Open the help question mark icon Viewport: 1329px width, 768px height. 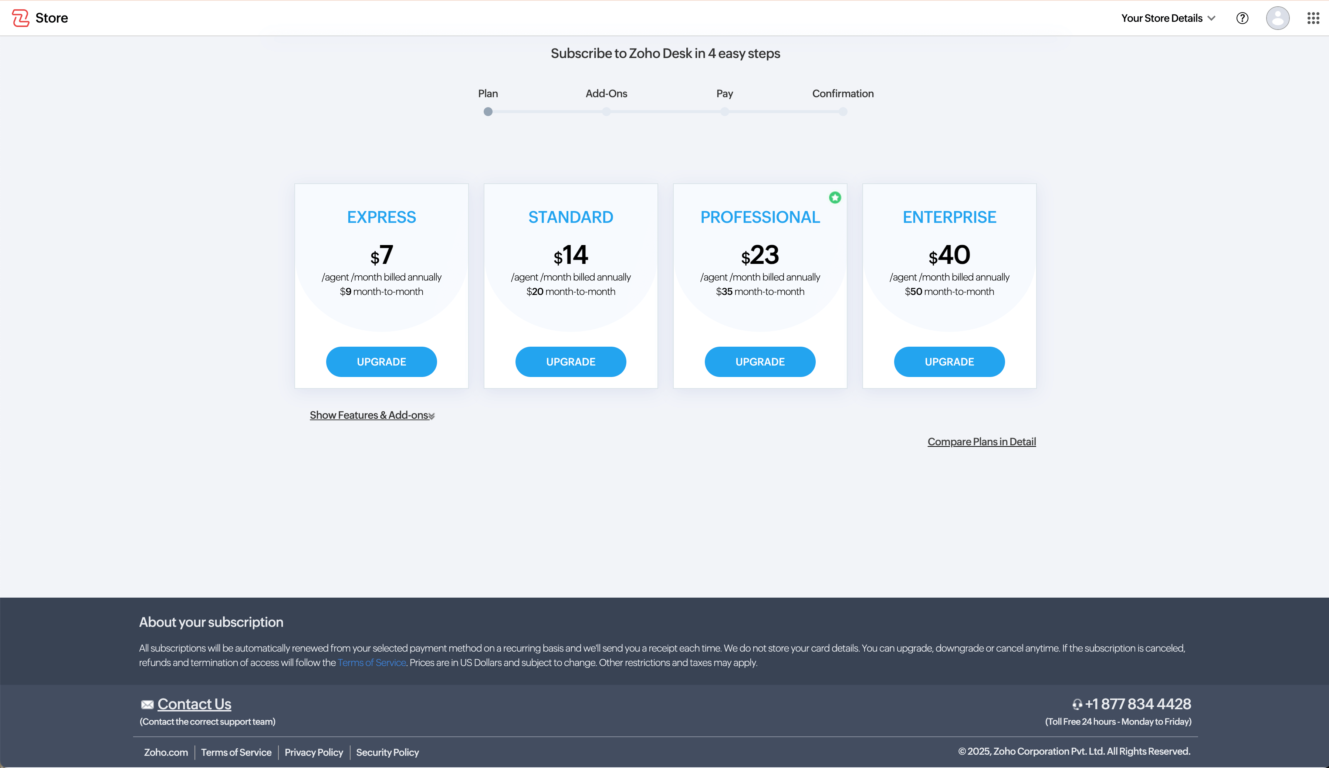(1242, 18)
